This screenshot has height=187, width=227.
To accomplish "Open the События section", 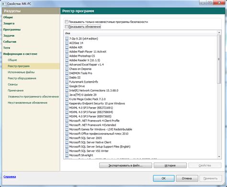I will pos(10,42).
